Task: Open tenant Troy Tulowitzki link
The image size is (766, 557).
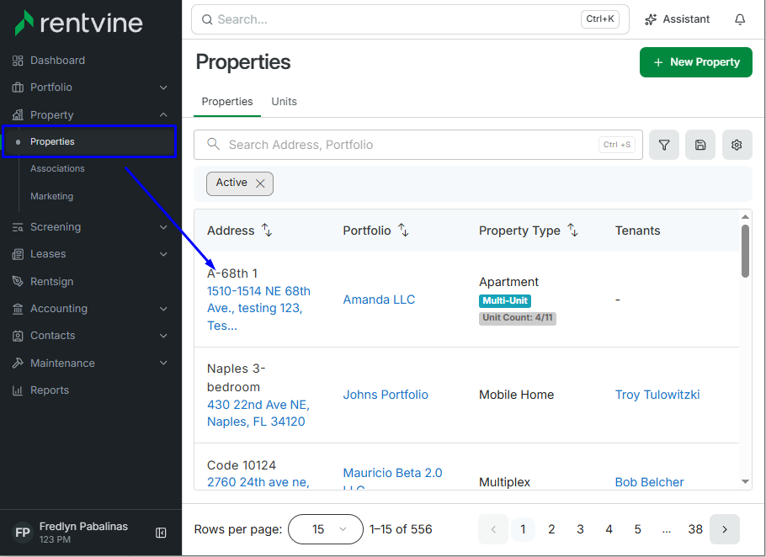Action: click(x=657, y=395)
